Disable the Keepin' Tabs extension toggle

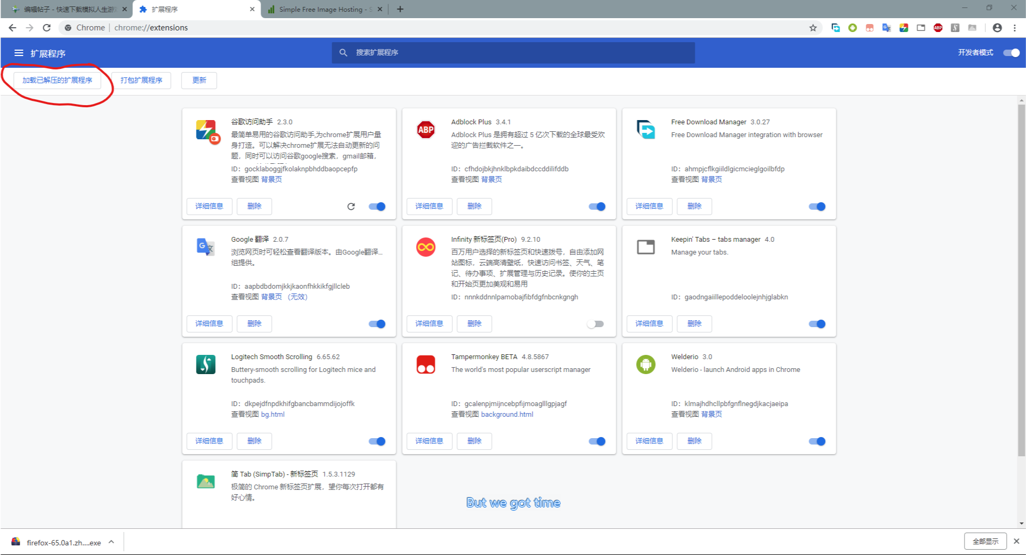817,324
